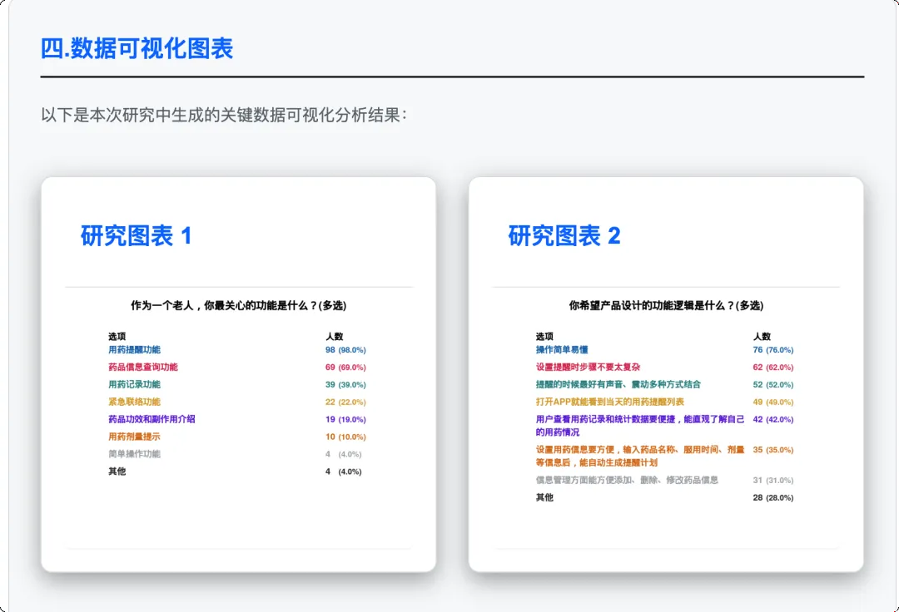Viewport: 899px width, 612px height.
Task: Select the 设置提醒时步骤不要太复杂 option
Action: 588,368
